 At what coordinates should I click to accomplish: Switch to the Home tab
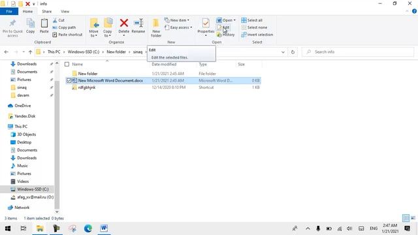27,12
